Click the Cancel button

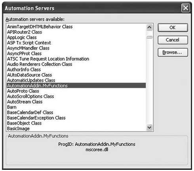point(173,40)
